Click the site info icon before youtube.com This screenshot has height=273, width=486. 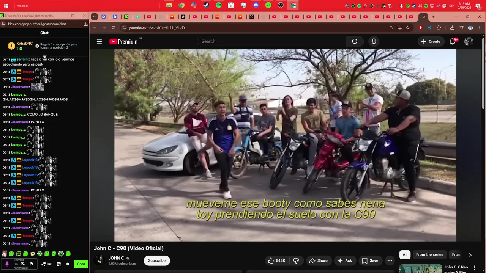(123, 28)
